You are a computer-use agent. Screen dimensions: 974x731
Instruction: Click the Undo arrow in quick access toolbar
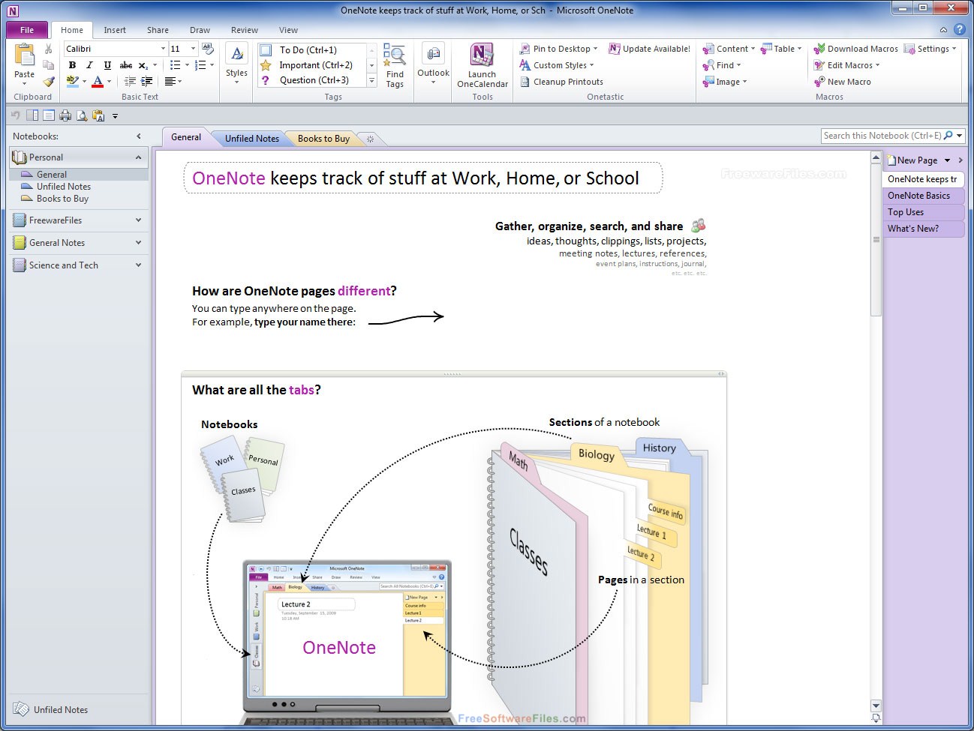15,115
